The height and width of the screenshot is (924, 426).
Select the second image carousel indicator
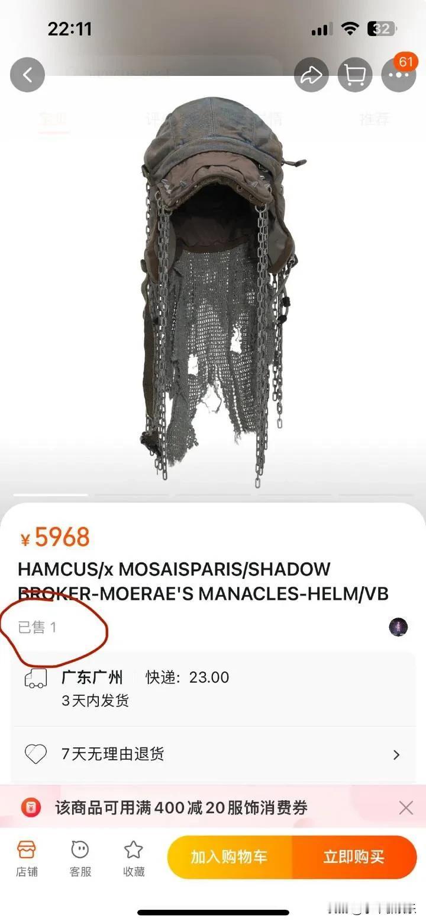click(x=131, y=494)
